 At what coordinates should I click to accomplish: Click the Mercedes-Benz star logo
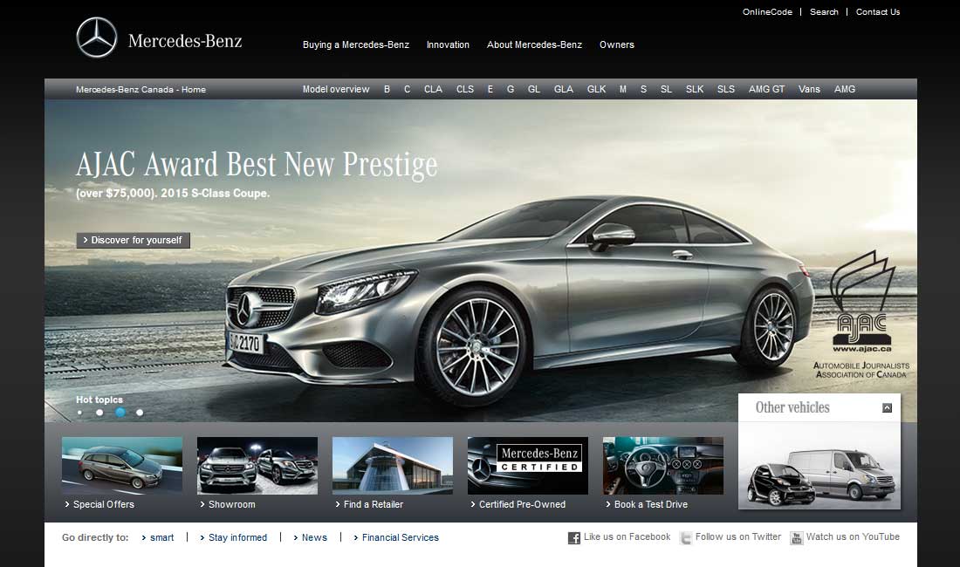point(97,38)
